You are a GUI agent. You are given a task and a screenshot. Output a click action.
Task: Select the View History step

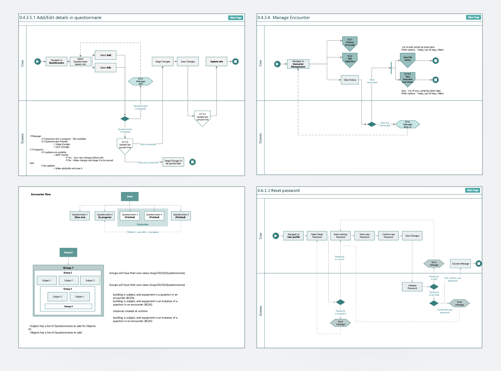click(350, 80)
